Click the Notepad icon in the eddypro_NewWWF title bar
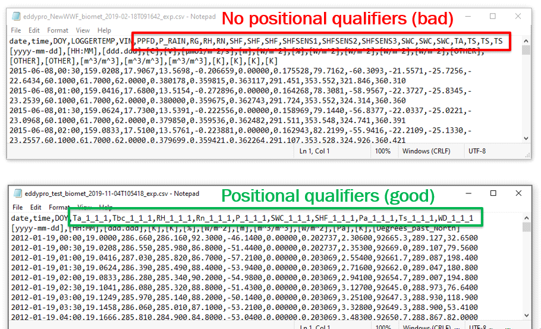The image size is (541, 329). (x=15, y=16)
